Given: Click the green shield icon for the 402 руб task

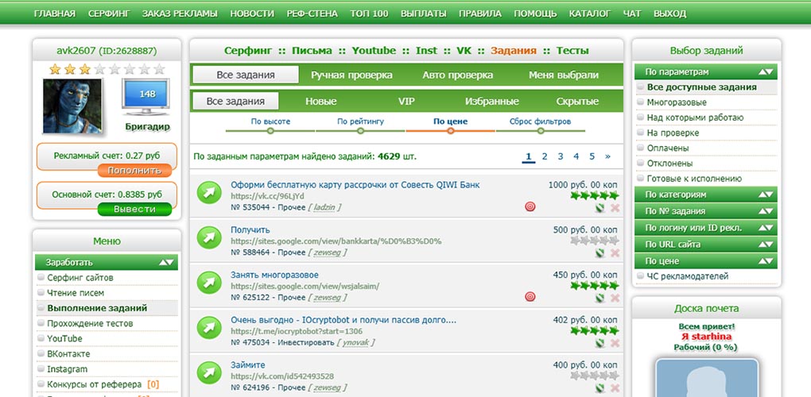Looking at the screenshot, I should [600, 343].
